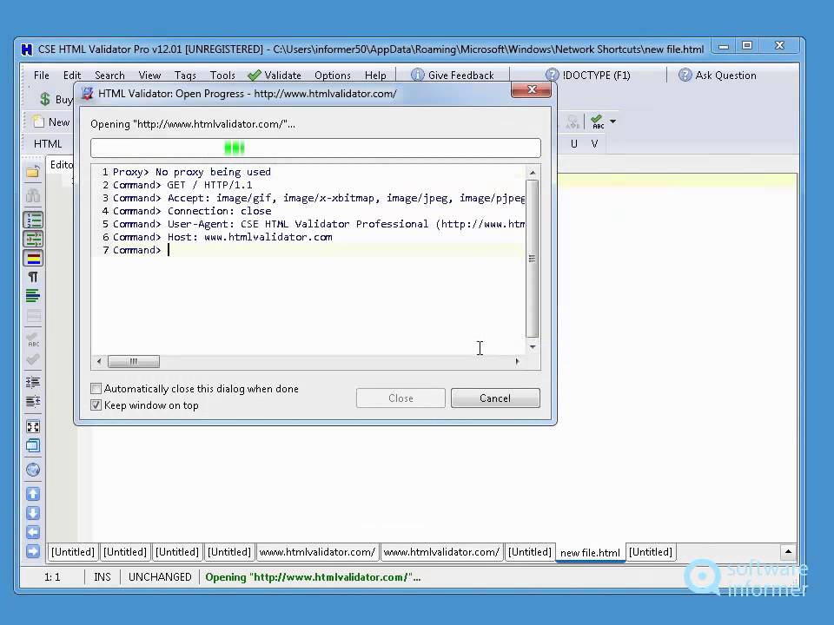Image resolution: width=834 pixels, height=625 pixels.
Task: Switch to the new file.html tab
Action: (x=590, y=552)
